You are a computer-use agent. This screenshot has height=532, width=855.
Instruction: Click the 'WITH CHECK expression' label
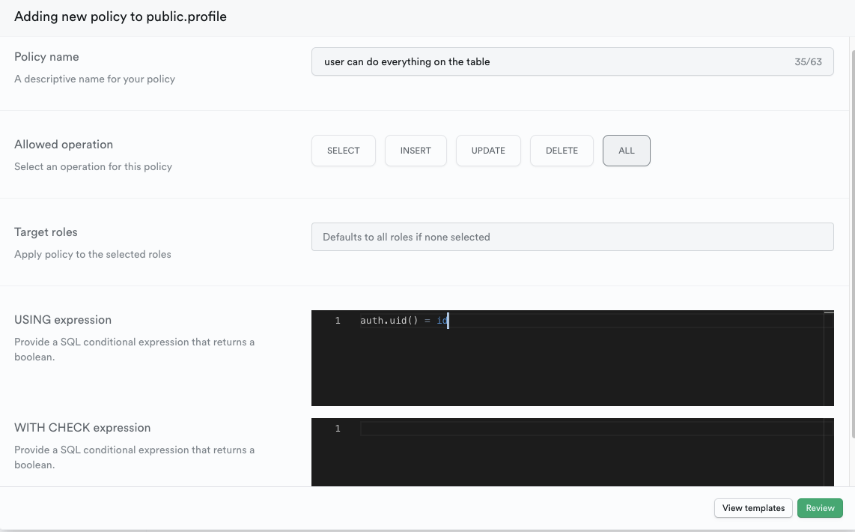[x=82, y=428]
